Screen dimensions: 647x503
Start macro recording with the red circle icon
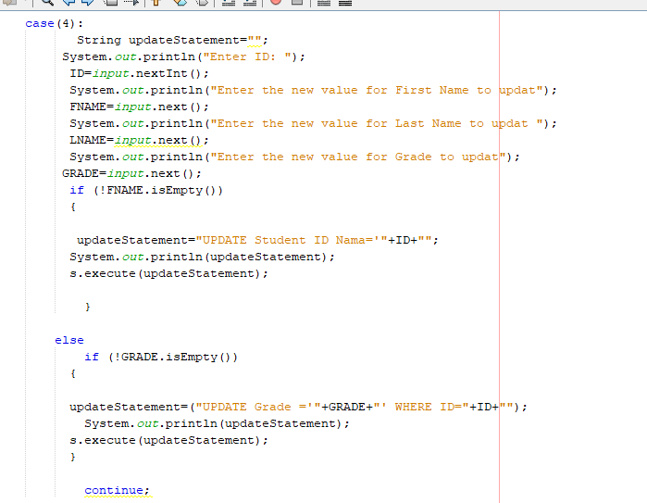[276, 2]
